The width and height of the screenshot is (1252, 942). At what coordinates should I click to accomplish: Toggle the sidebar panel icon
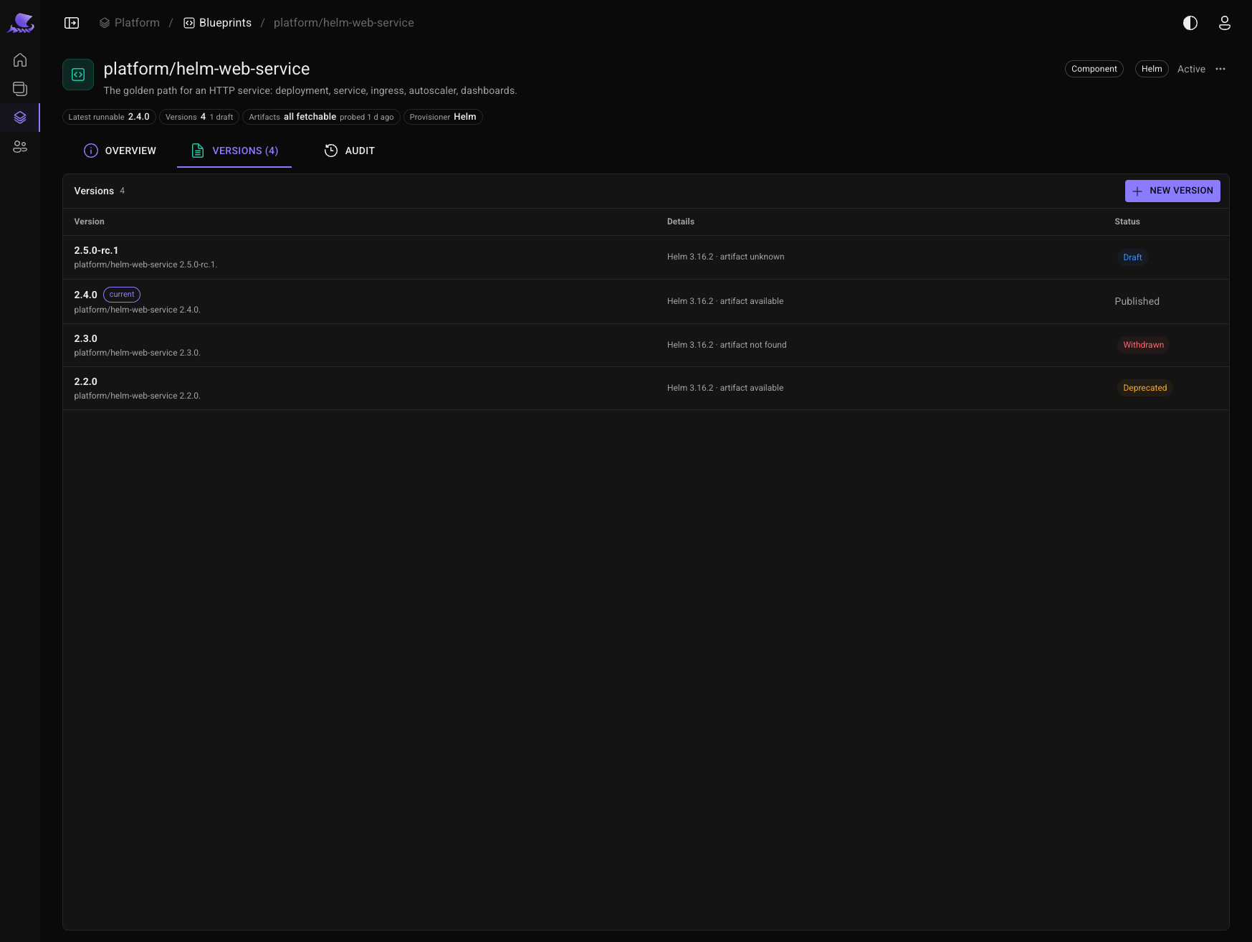click(x=72, y=23)
